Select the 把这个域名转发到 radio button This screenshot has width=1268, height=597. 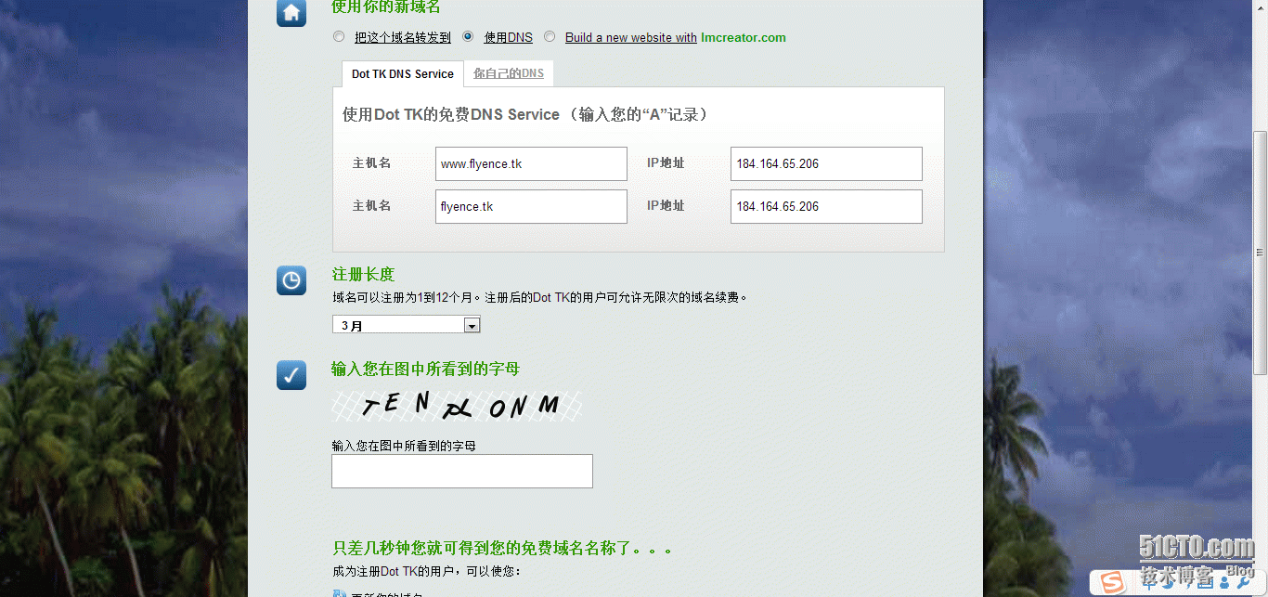point(339,37)
